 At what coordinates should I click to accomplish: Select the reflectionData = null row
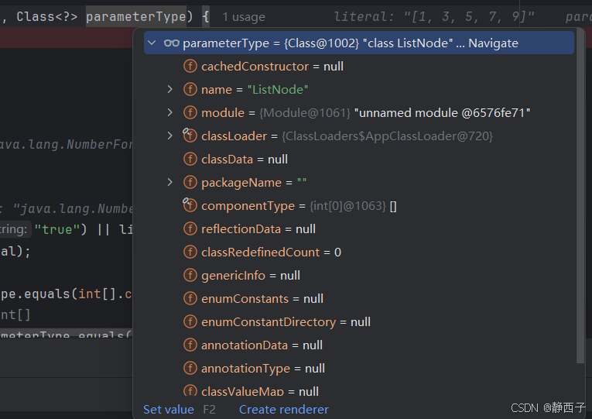click(358, 229)
